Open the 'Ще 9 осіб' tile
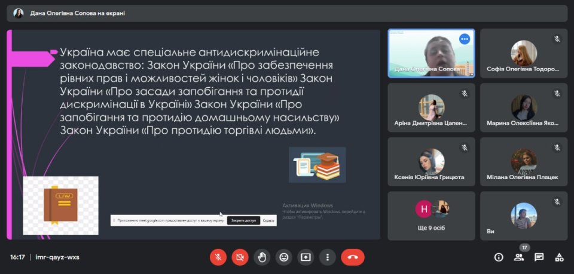 [431, 216]
